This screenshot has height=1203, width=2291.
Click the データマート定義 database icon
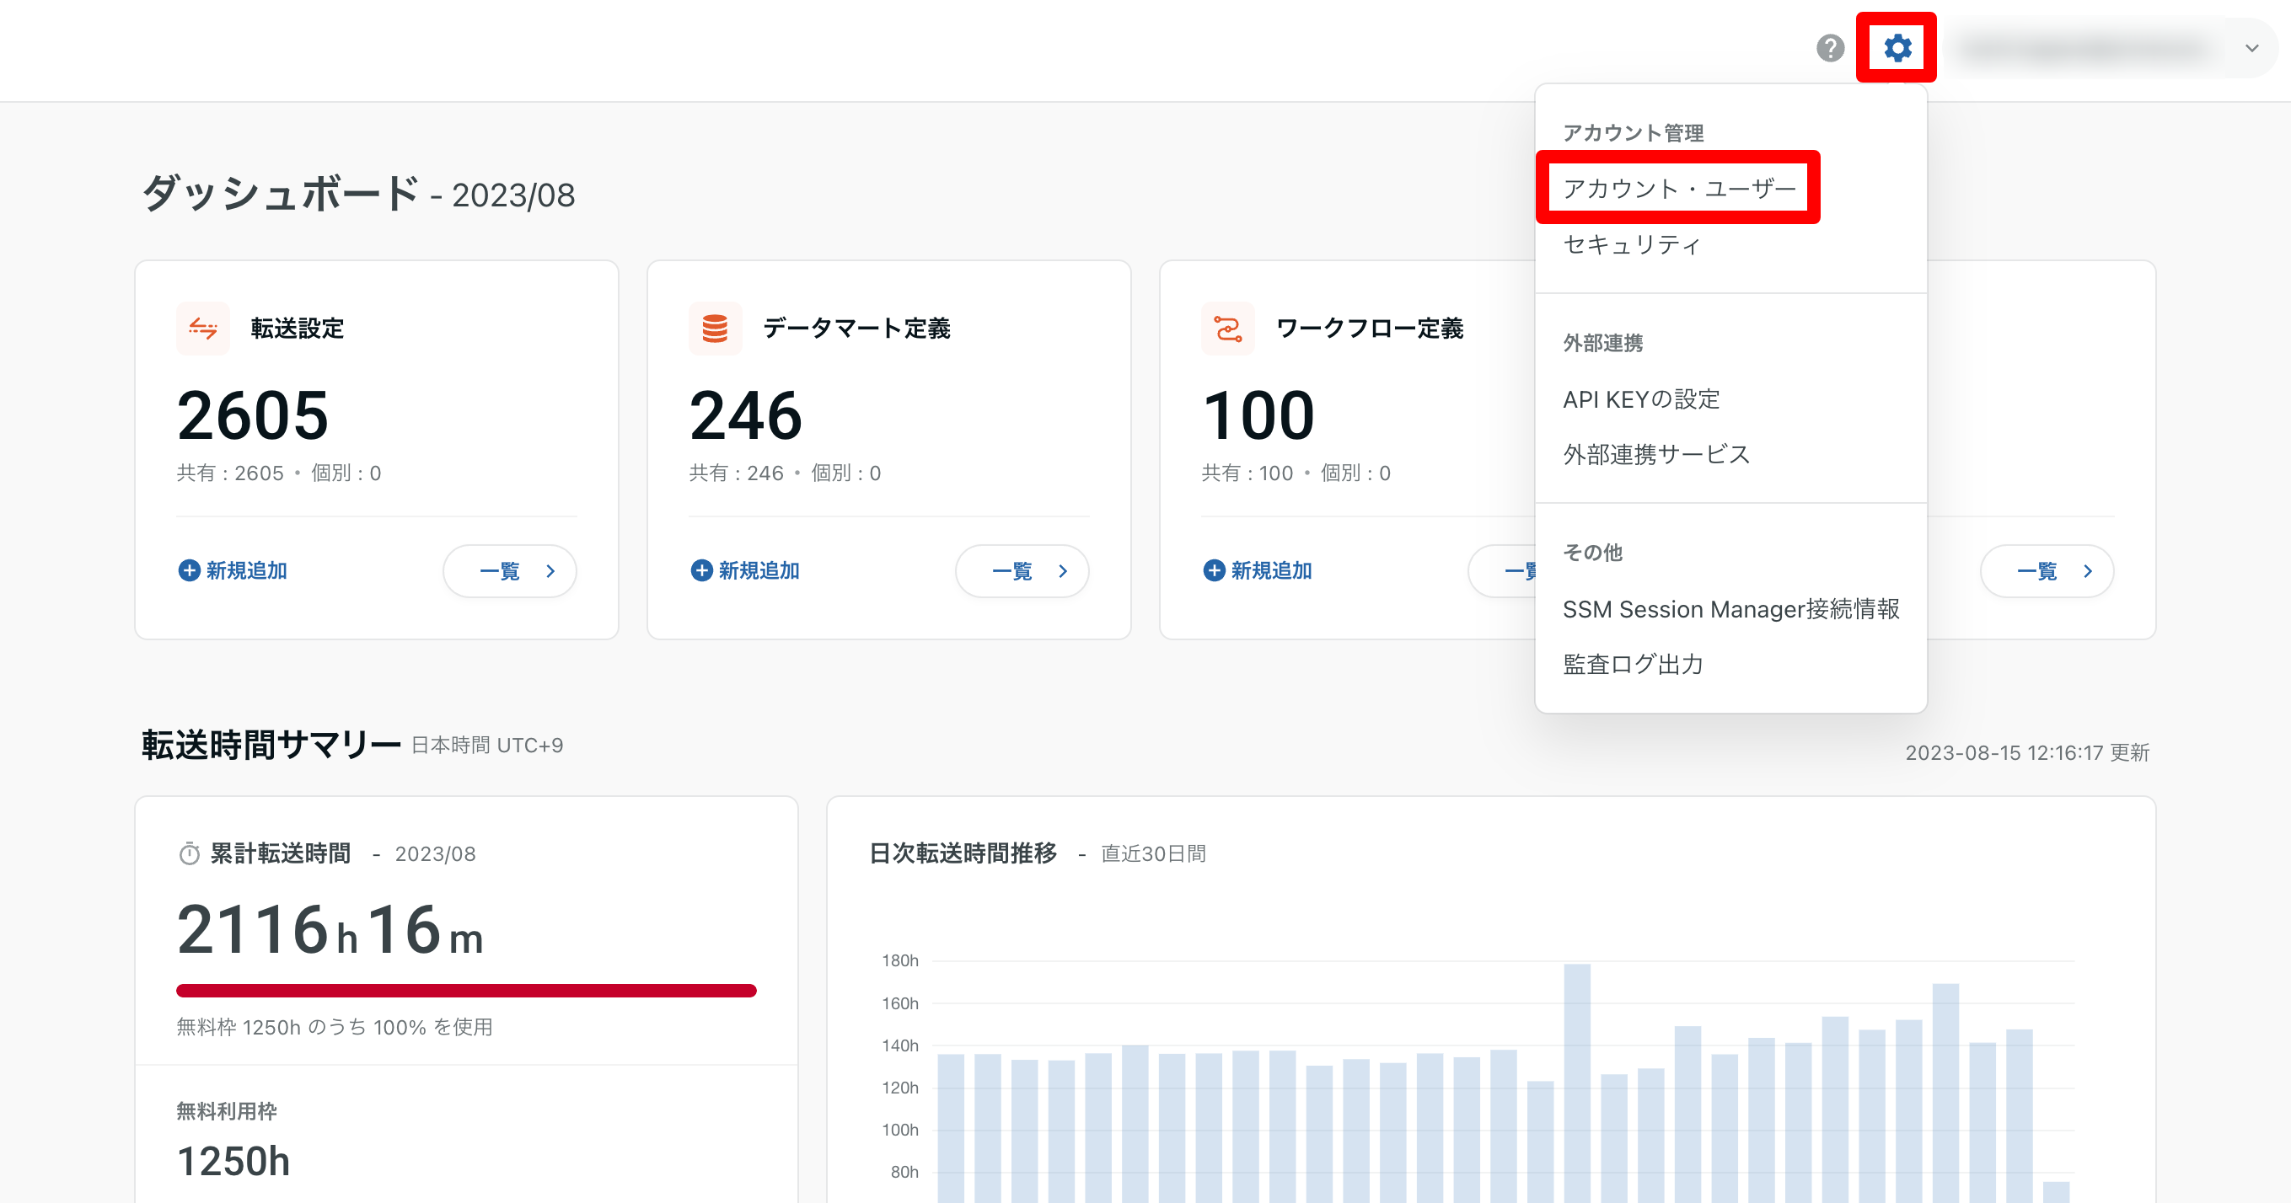[715, 329]
